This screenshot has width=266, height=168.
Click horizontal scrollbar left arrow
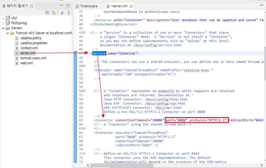point(88,165)
